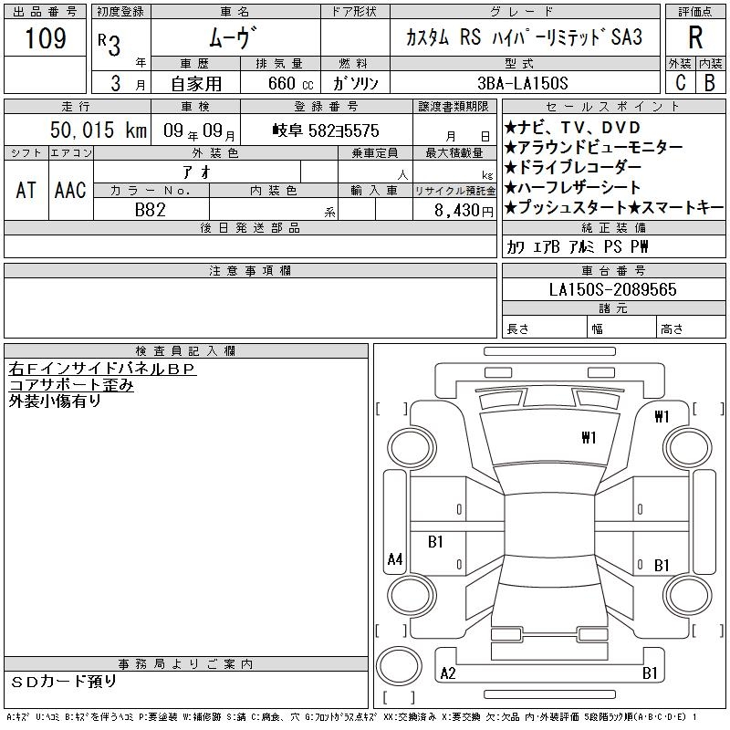This screenshot has width=730, height=730.
Task: Select the registration number 岐阜 582ヨ5575
Action: pos(326,130)
